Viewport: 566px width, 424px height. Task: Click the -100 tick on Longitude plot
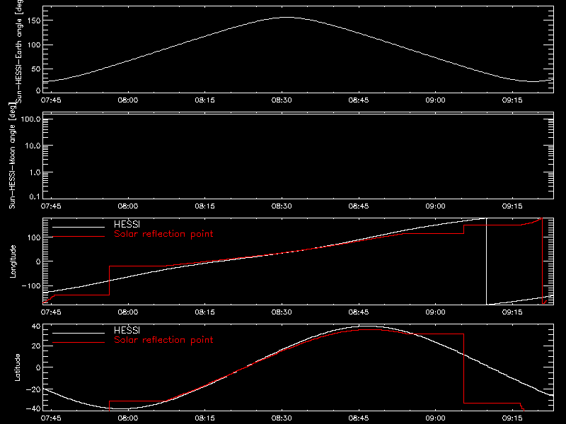coord(31,286)
